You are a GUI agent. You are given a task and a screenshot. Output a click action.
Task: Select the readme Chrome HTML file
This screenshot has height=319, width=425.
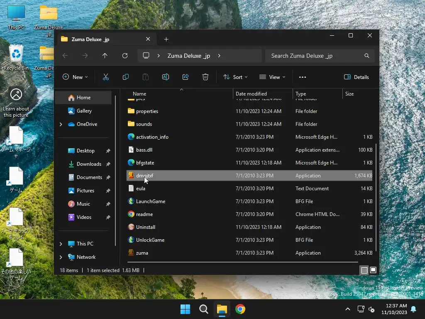tap(249, 214)
